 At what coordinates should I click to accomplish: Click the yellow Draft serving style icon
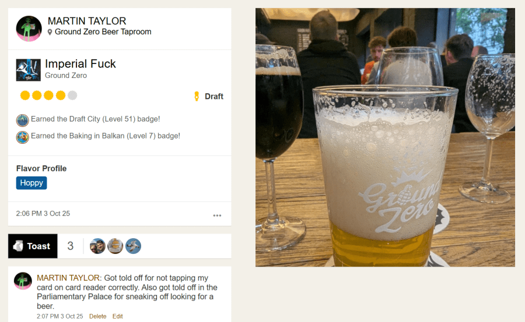(197, 96)
